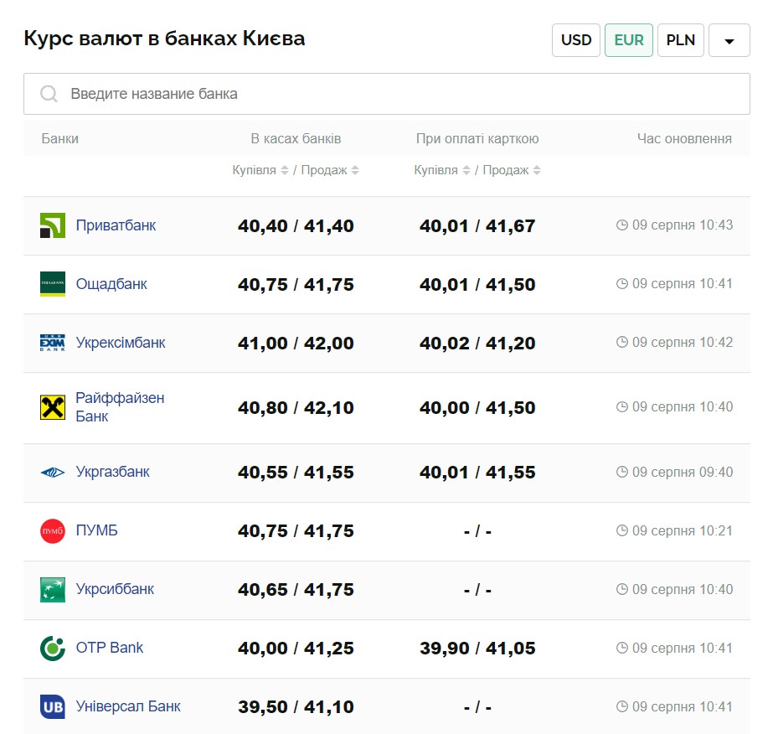Click the Укргазбанк update time 09 серпня 09:40
Image resolution: width=773 pixels, height=734 pixels.
683,472
